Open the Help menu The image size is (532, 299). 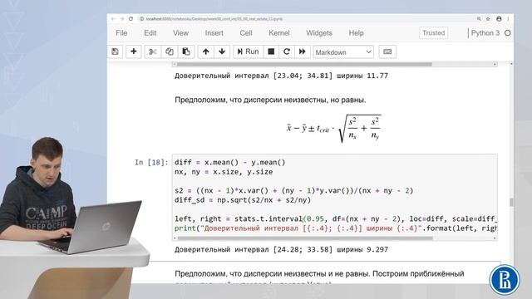[356, 33]
